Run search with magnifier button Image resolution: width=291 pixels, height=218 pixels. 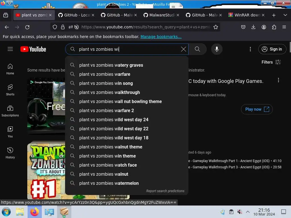click(x=198, y=49)
